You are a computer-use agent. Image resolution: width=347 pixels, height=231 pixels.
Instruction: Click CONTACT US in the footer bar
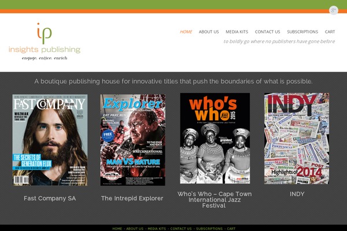[x=181, y=229]
